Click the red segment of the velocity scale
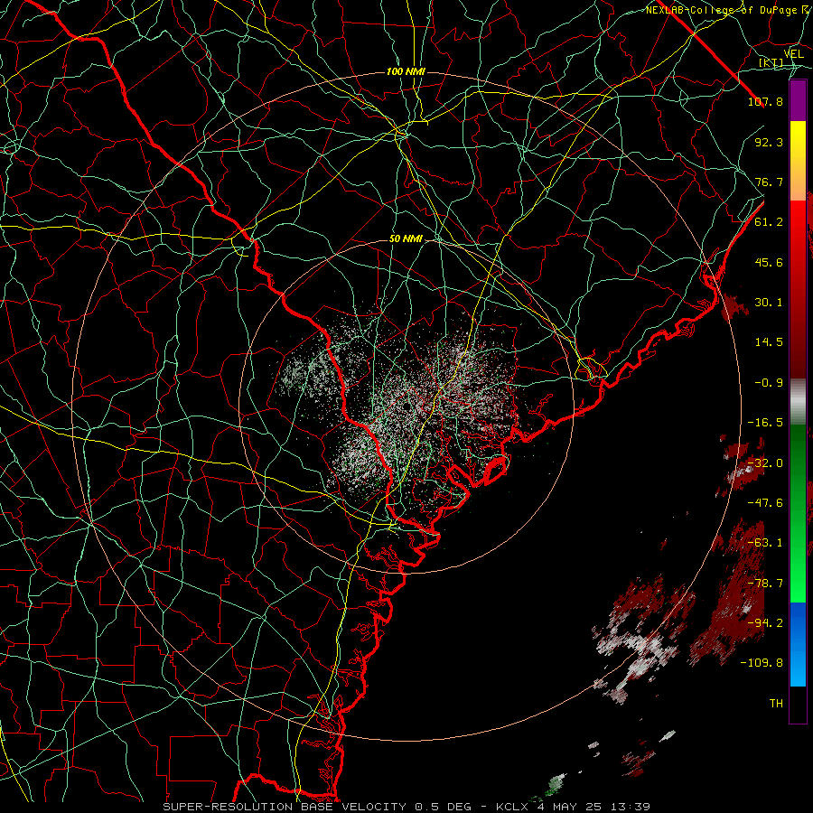 pyautogui.click(x=798, y=289)
